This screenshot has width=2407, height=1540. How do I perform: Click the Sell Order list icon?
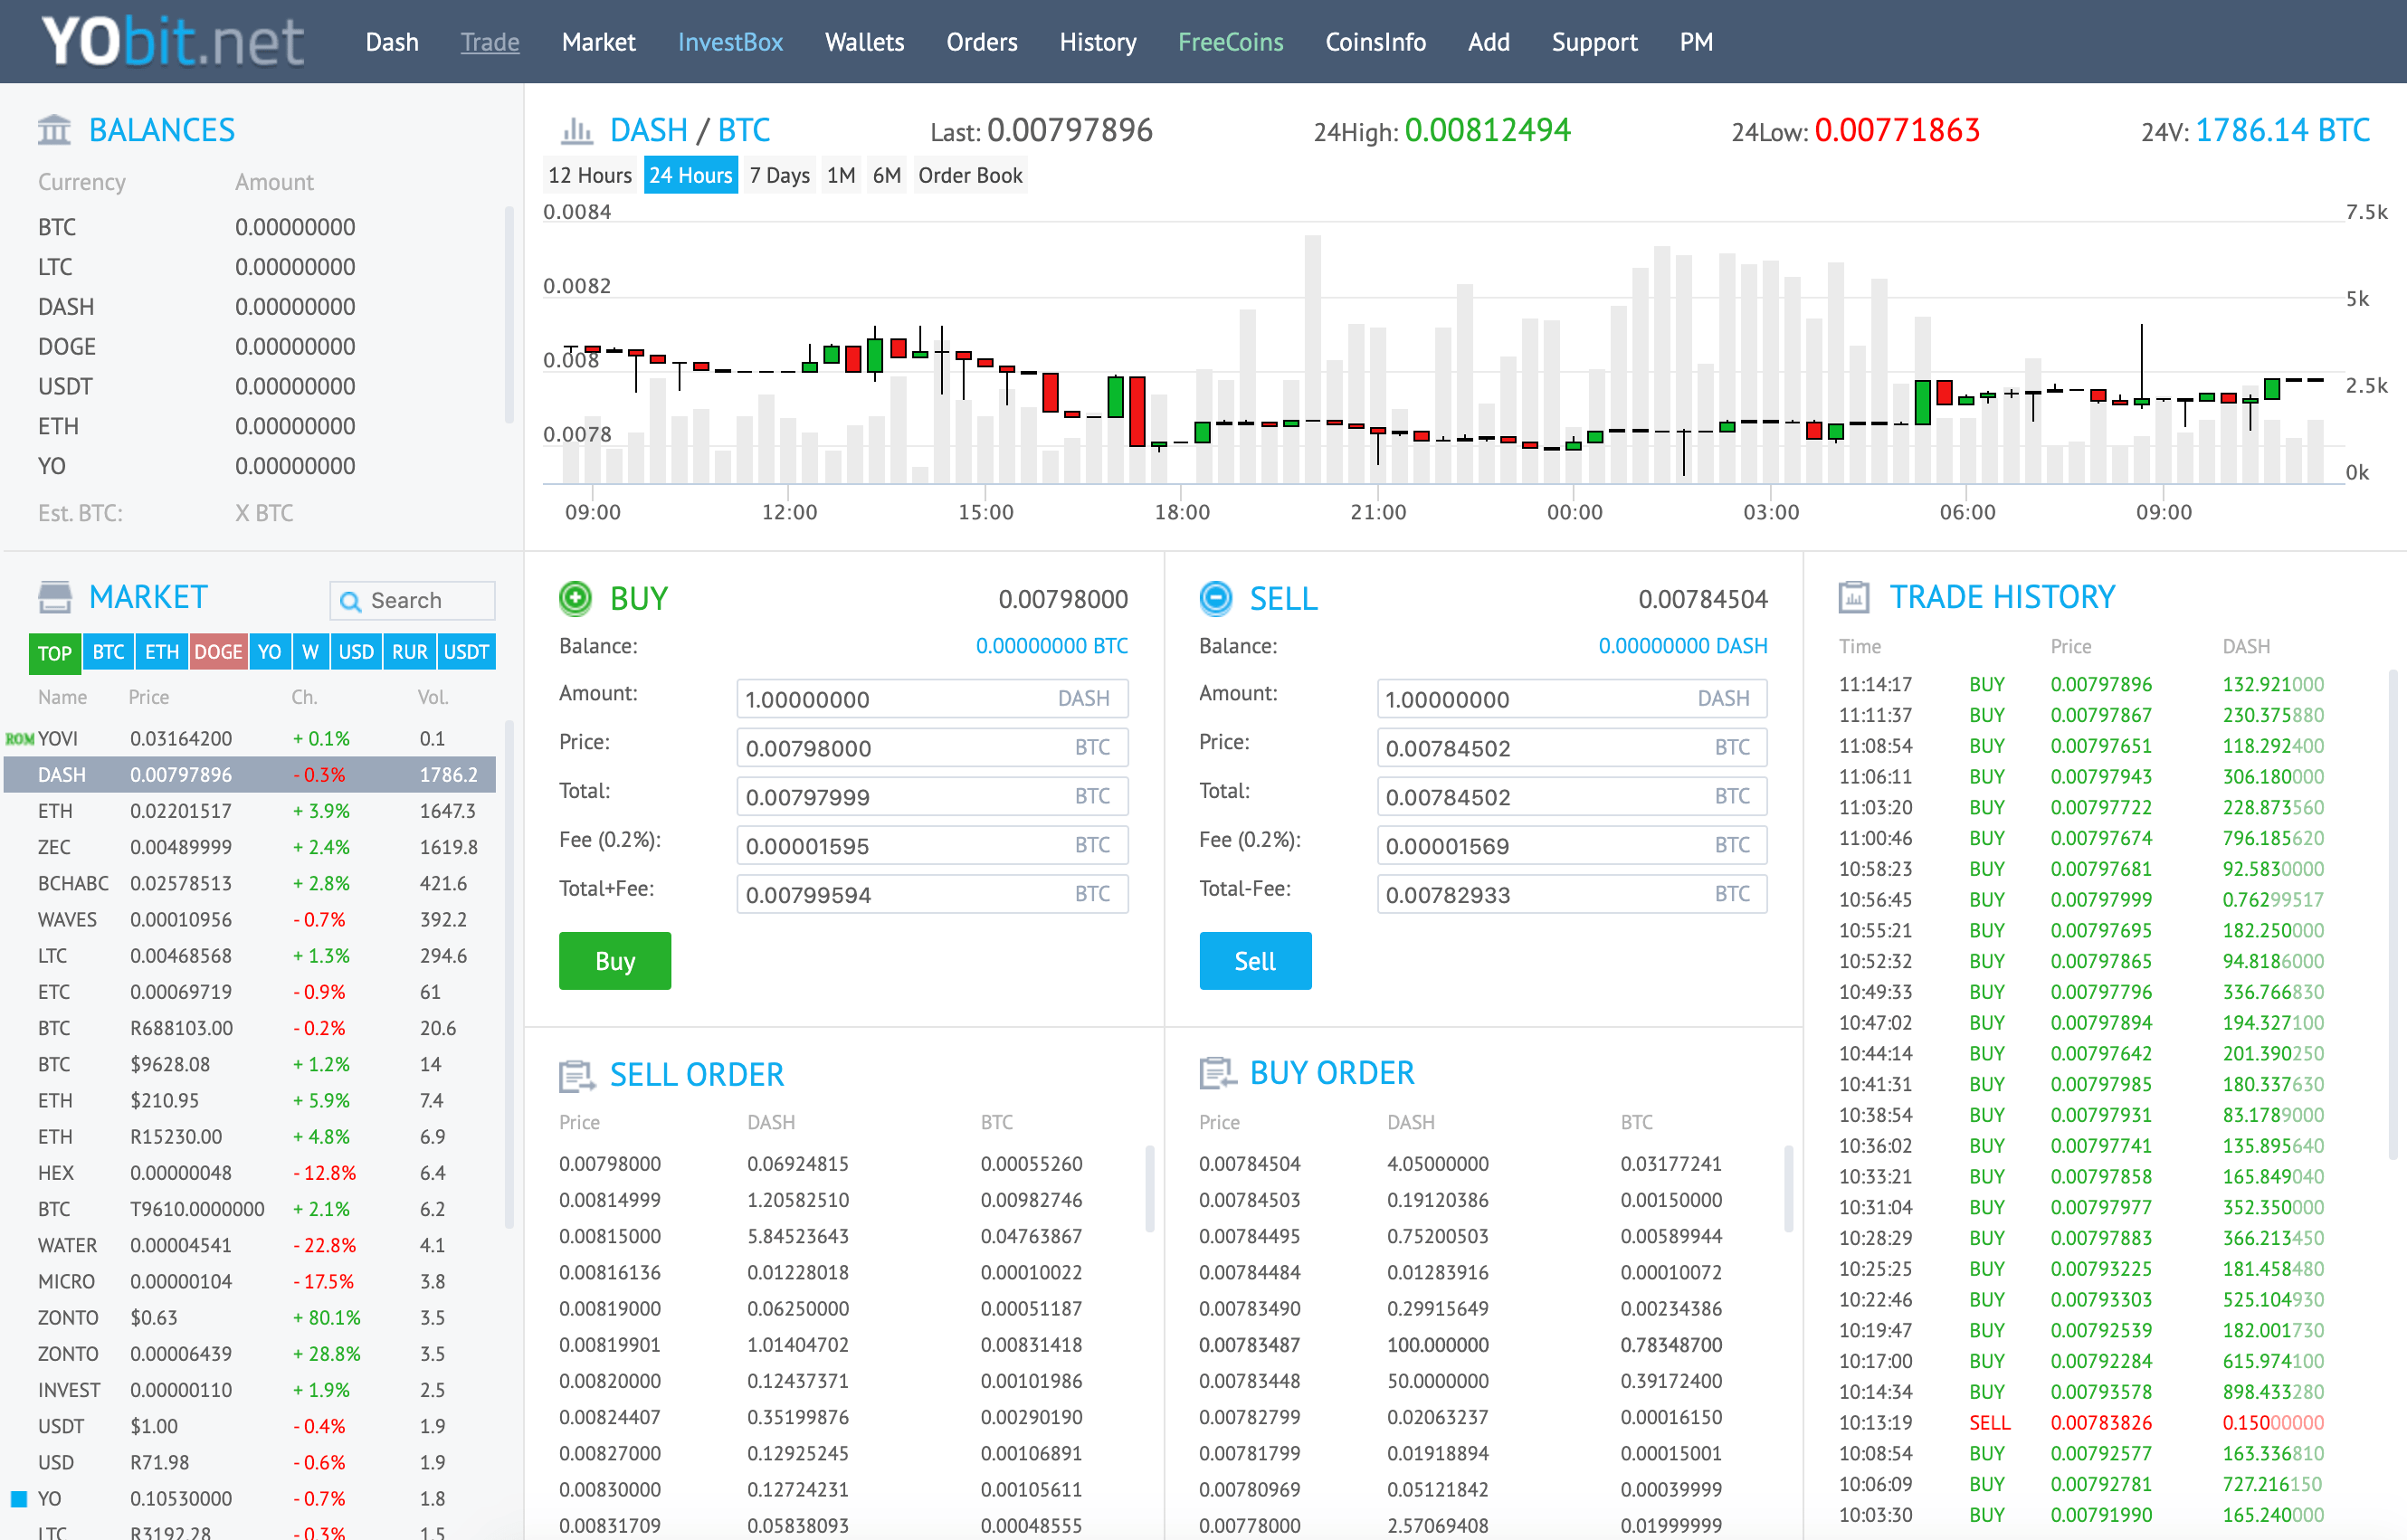pos(576,1075)
